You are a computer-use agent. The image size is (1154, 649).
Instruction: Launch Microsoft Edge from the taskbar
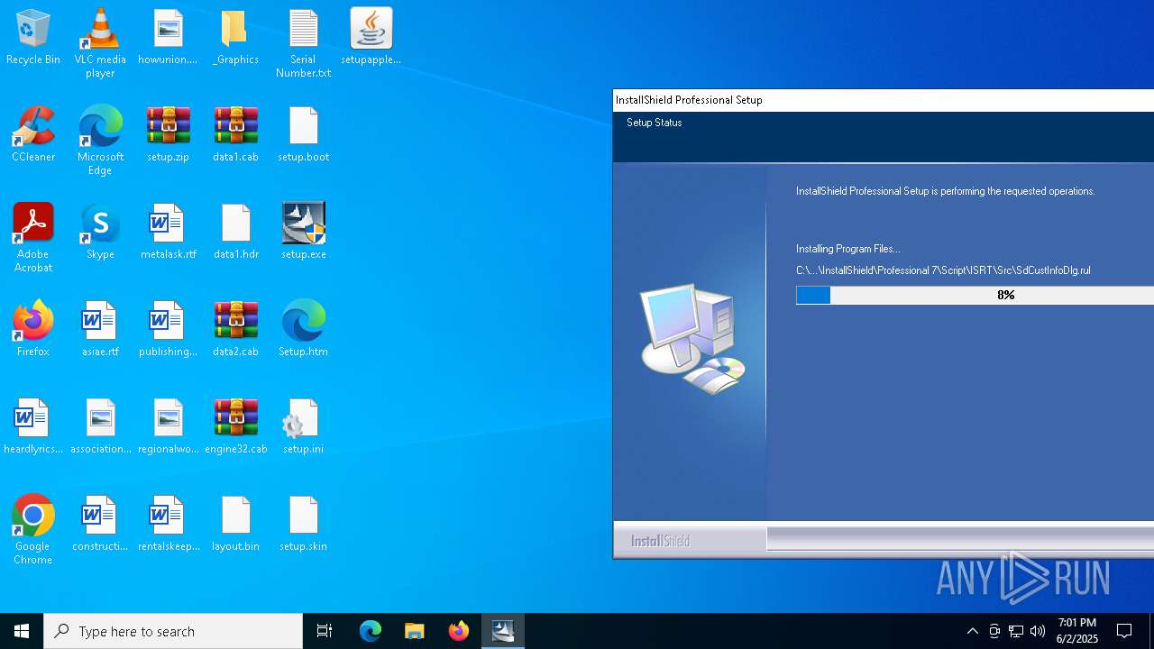tap(371, 631)
